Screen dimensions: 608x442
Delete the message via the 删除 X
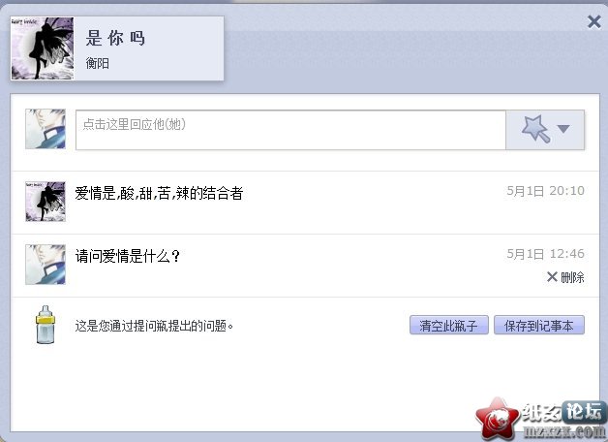[x=565, y=277]
